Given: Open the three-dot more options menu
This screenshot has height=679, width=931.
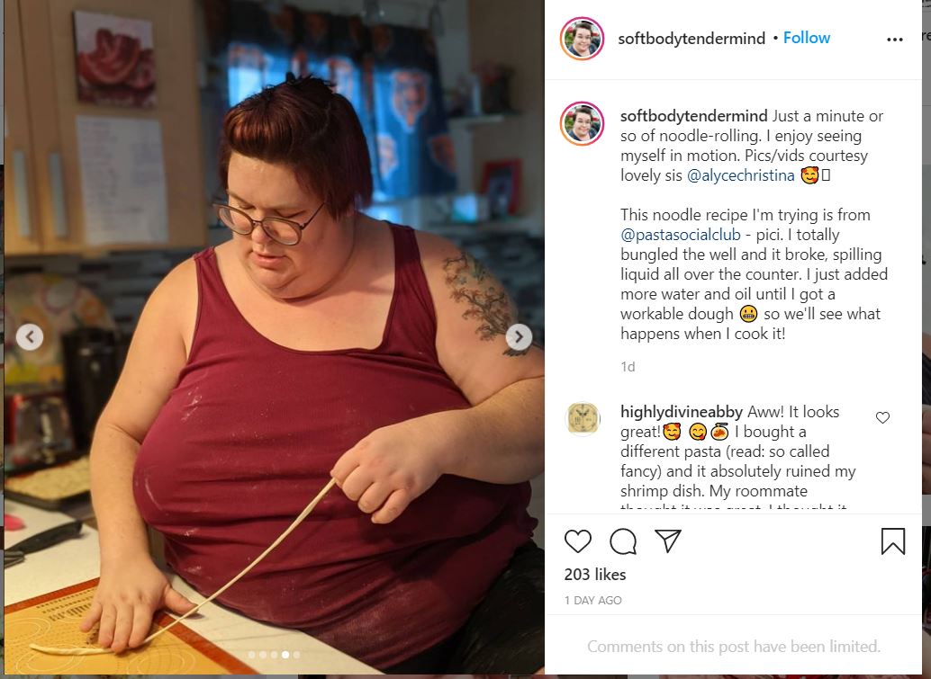Looking at the screenshot, I should click(895, 40).
